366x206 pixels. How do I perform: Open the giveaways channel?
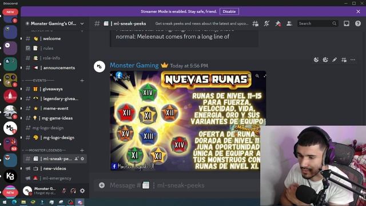click(x=55, y=89)
